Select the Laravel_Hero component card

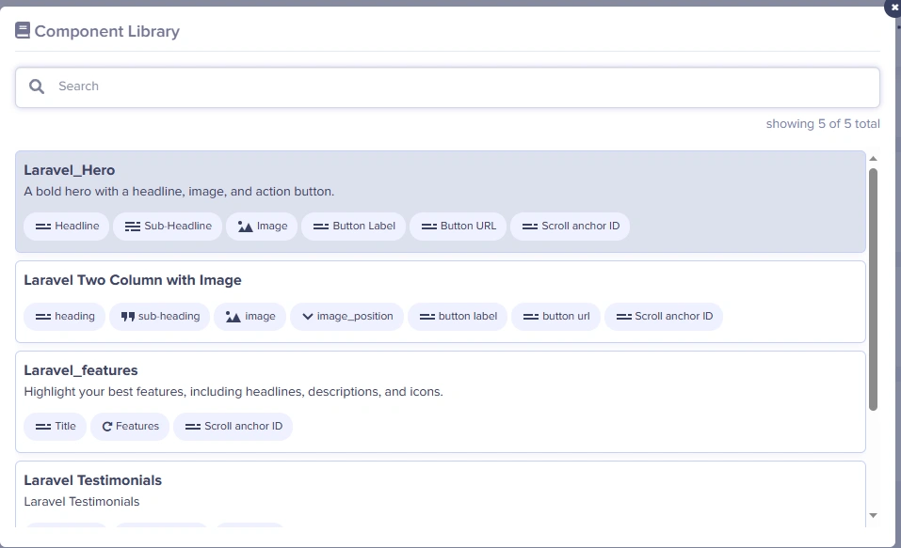[x=441, y=201]
